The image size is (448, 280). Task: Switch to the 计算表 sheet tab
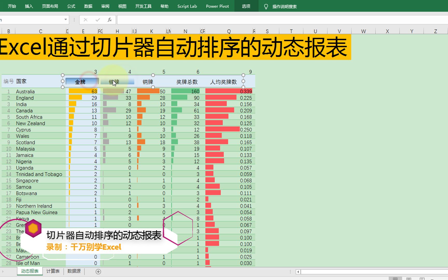click(53, 271)
